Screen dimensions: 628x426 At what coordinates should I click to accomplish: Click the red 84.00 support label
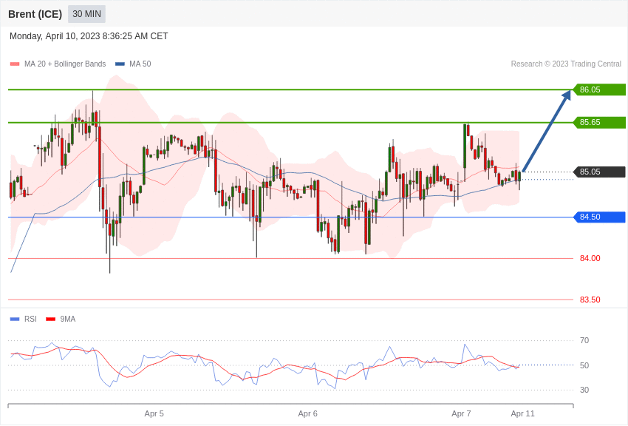tap(590, 259)
